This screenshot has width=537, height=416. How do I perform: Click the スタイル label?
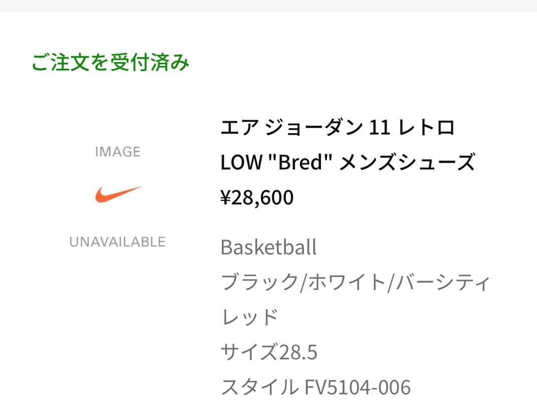(x=259, y=387)
